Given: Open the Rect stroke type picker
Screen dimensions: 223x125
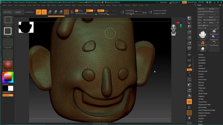Looking at the screenshot, I should tap(8, 32).
